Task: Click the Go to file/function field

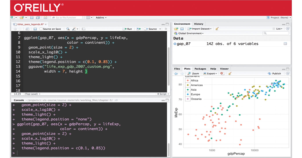Action: [67, 18]
